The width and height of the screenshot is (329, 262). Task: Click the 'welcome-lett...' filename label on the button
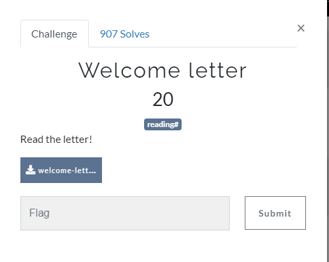tap(67, 170)
